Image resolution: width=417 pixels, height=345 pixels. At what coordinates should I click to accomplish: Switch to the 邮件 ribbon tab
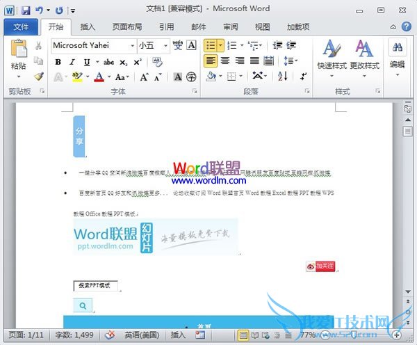(198, 27)
